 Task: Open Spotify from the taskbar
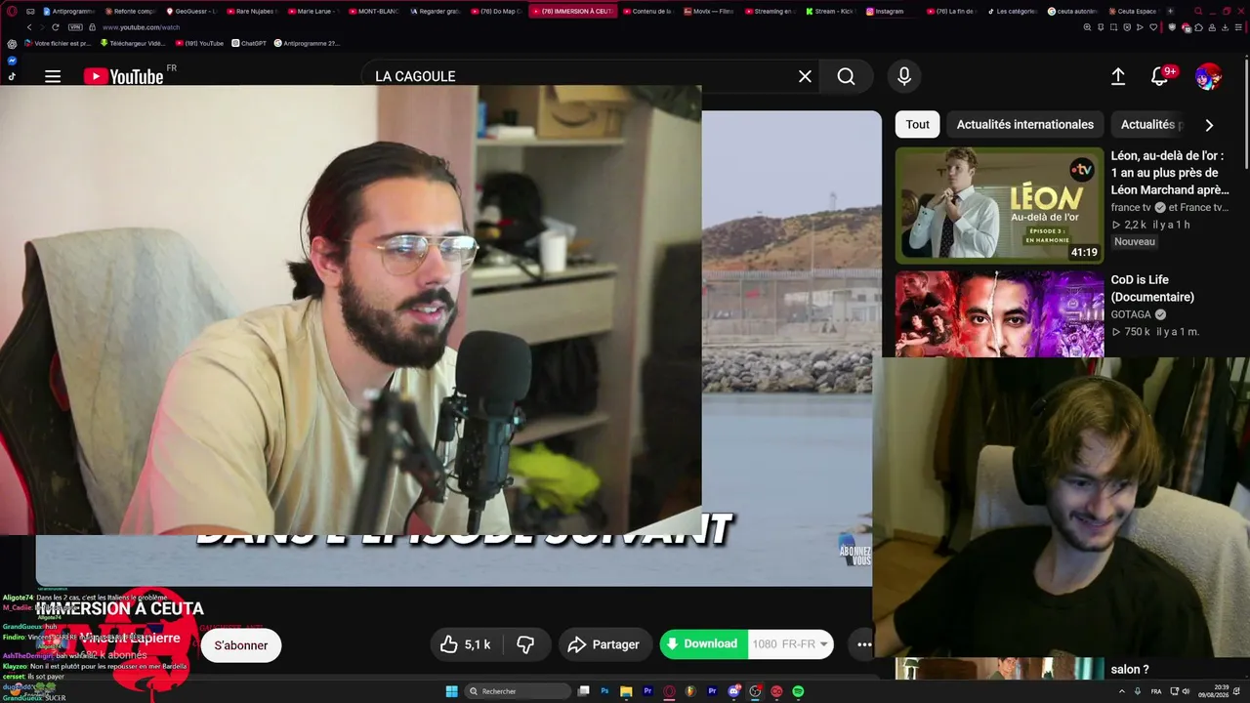(x=798, y=691)
